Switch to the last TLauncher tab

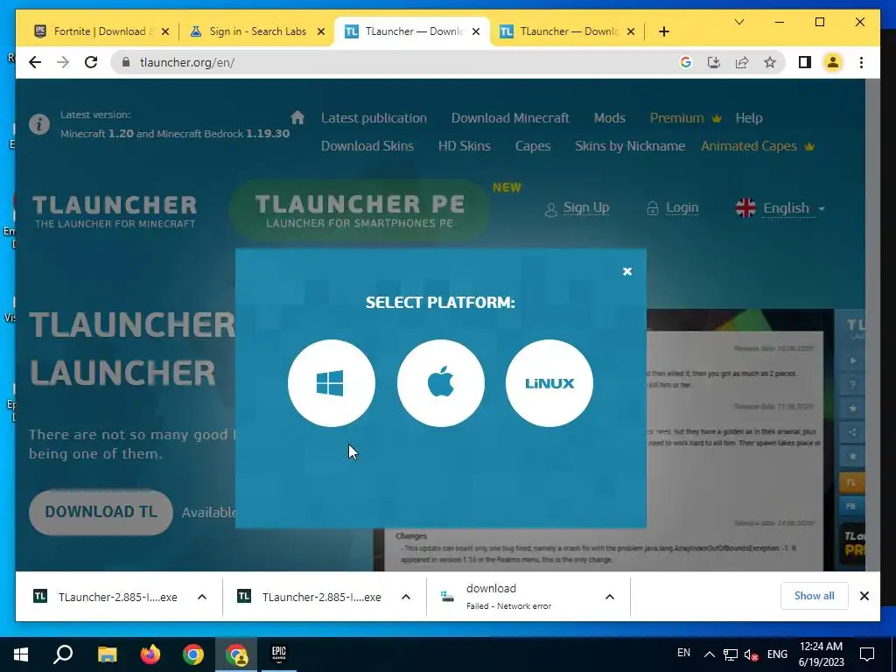click(567, 31)
